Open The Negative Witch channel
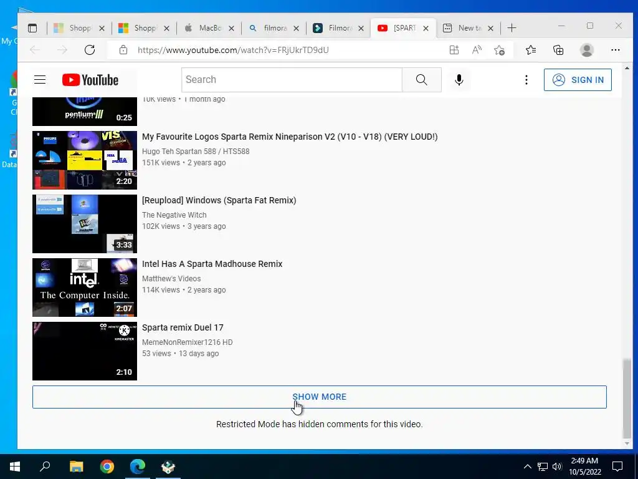638x479 pixels. click(x=174, y=215)
